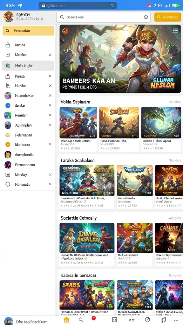Select the star icon beside Naju kaglen
The image size is (183, 325).
[8, 66]
